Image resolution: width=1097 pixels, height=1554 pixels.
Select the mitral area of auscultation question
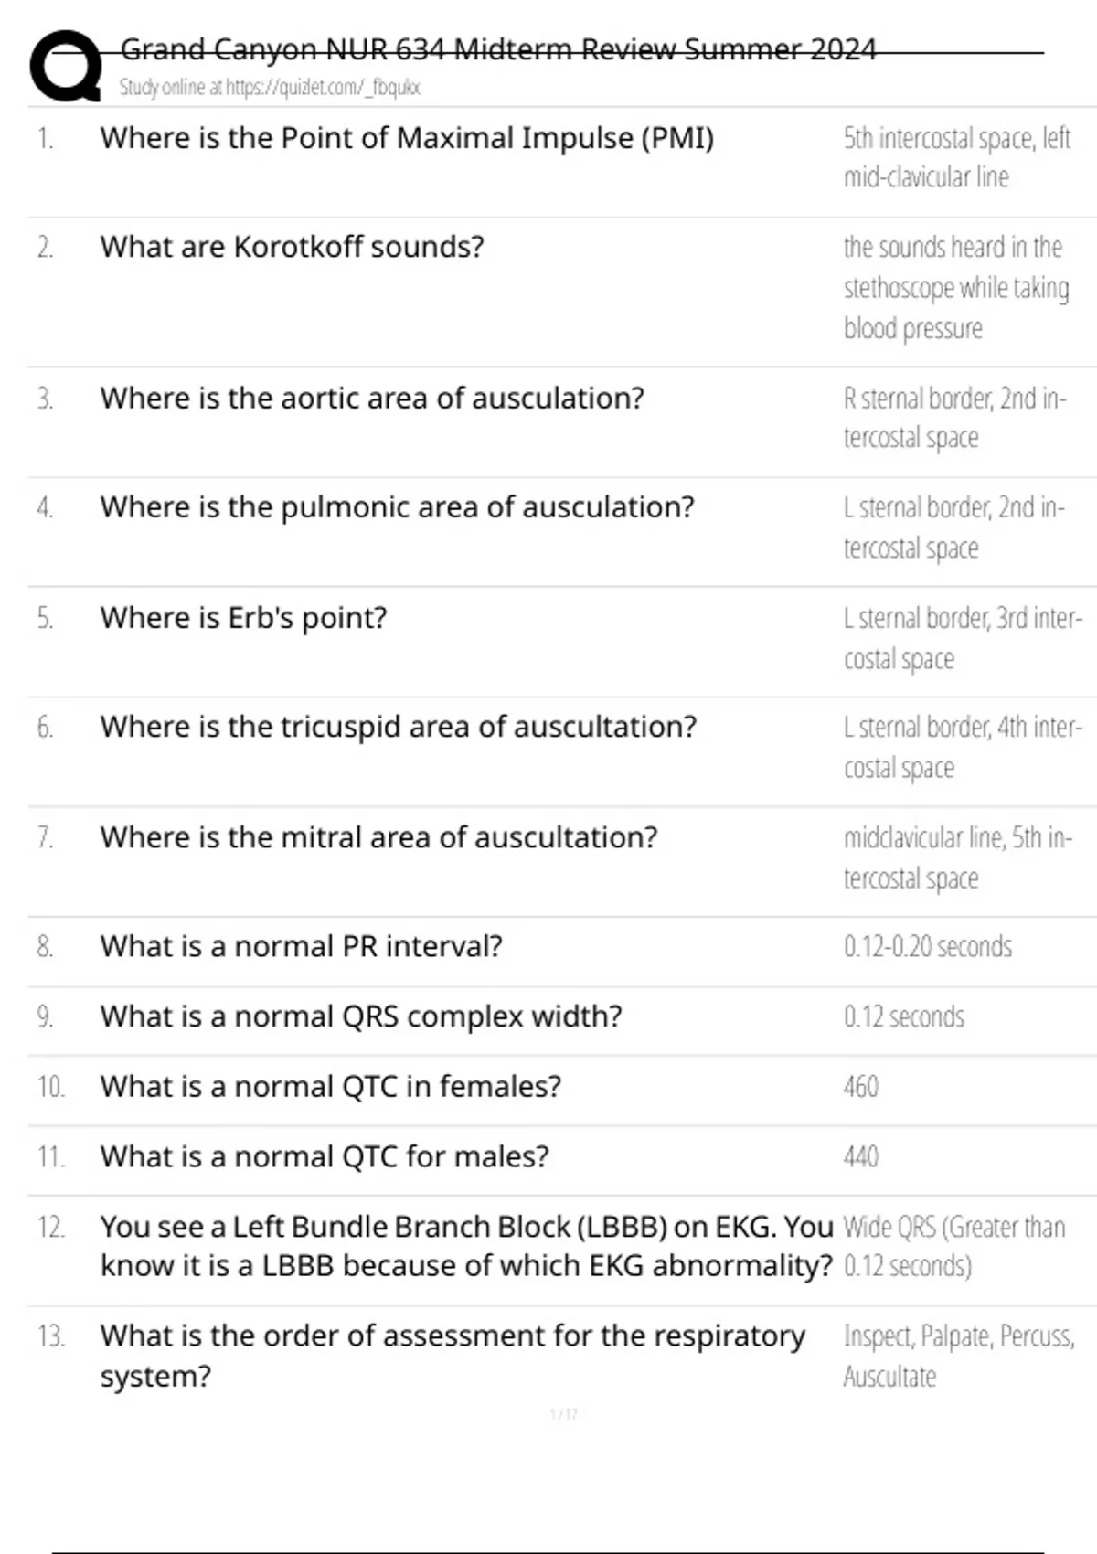pos(378,837)
